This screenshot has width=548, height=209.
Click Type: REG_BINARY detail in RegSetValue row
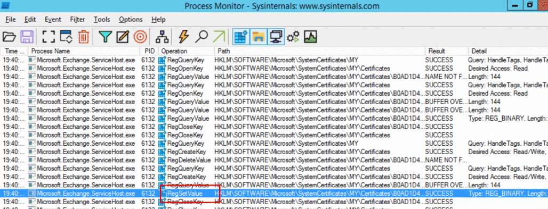tap(508, 193)
